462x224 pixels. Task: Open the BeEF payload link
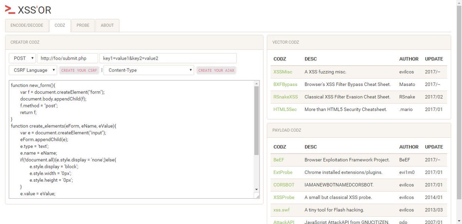[279, 160]
